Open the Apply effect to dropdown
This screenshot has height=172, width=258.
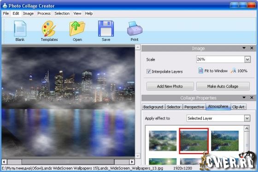click(247, 118)
